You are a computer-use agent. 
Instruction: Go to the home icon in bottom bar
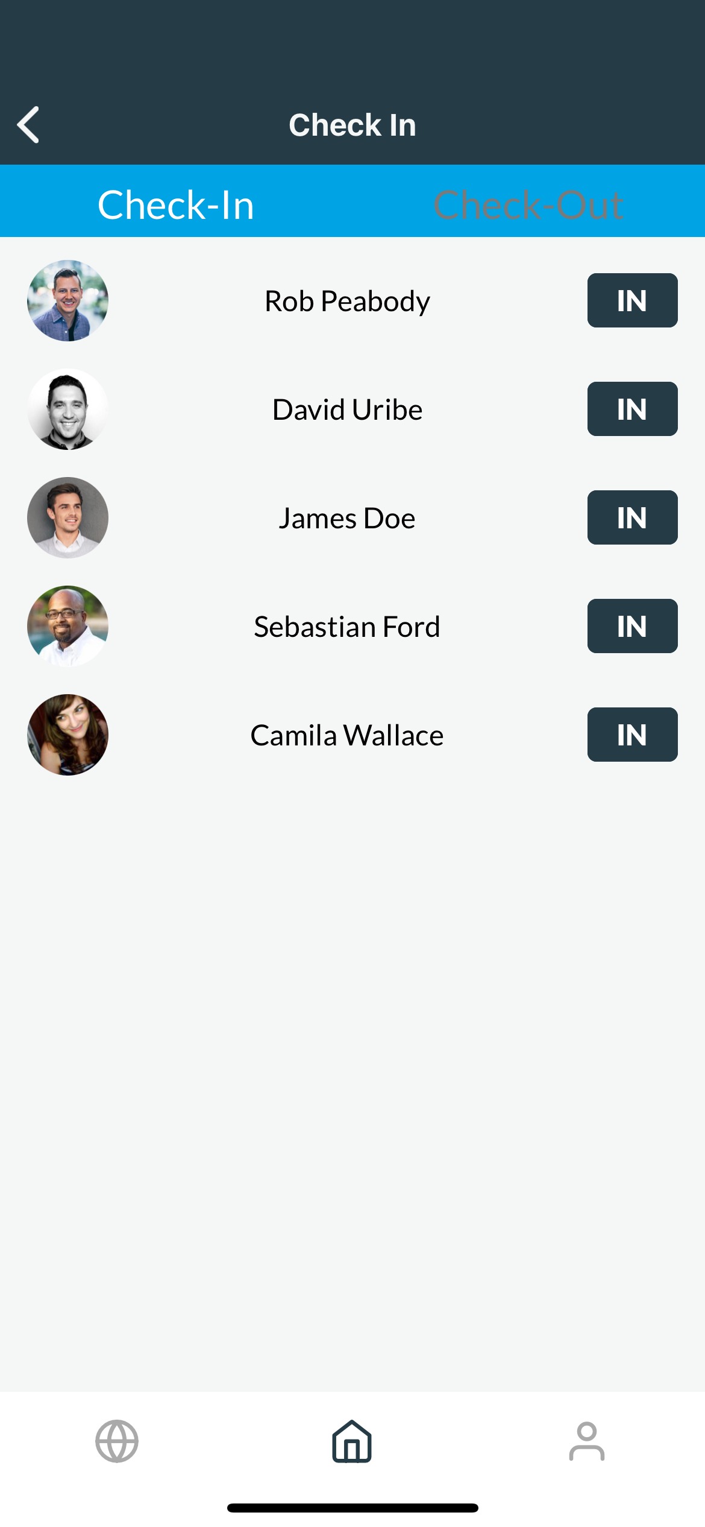click(352, 1441)
